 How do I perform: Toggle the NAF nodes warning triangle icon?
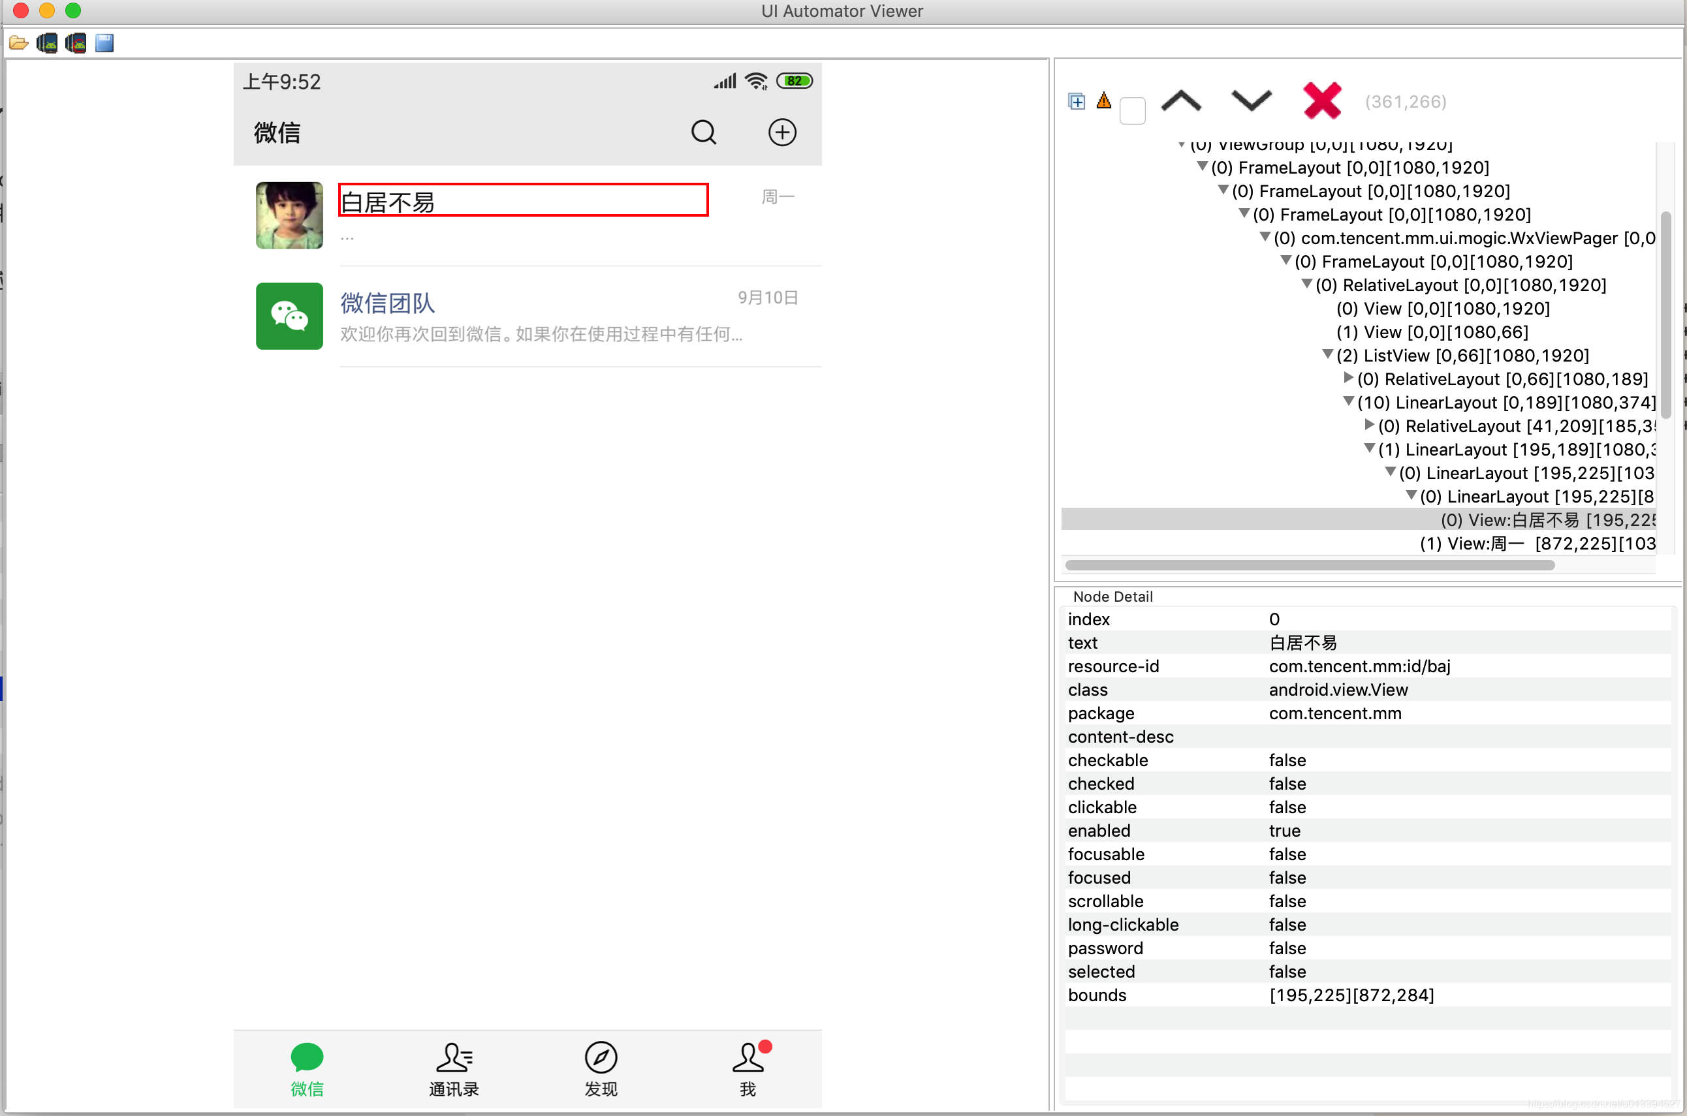click(1104, 101)
